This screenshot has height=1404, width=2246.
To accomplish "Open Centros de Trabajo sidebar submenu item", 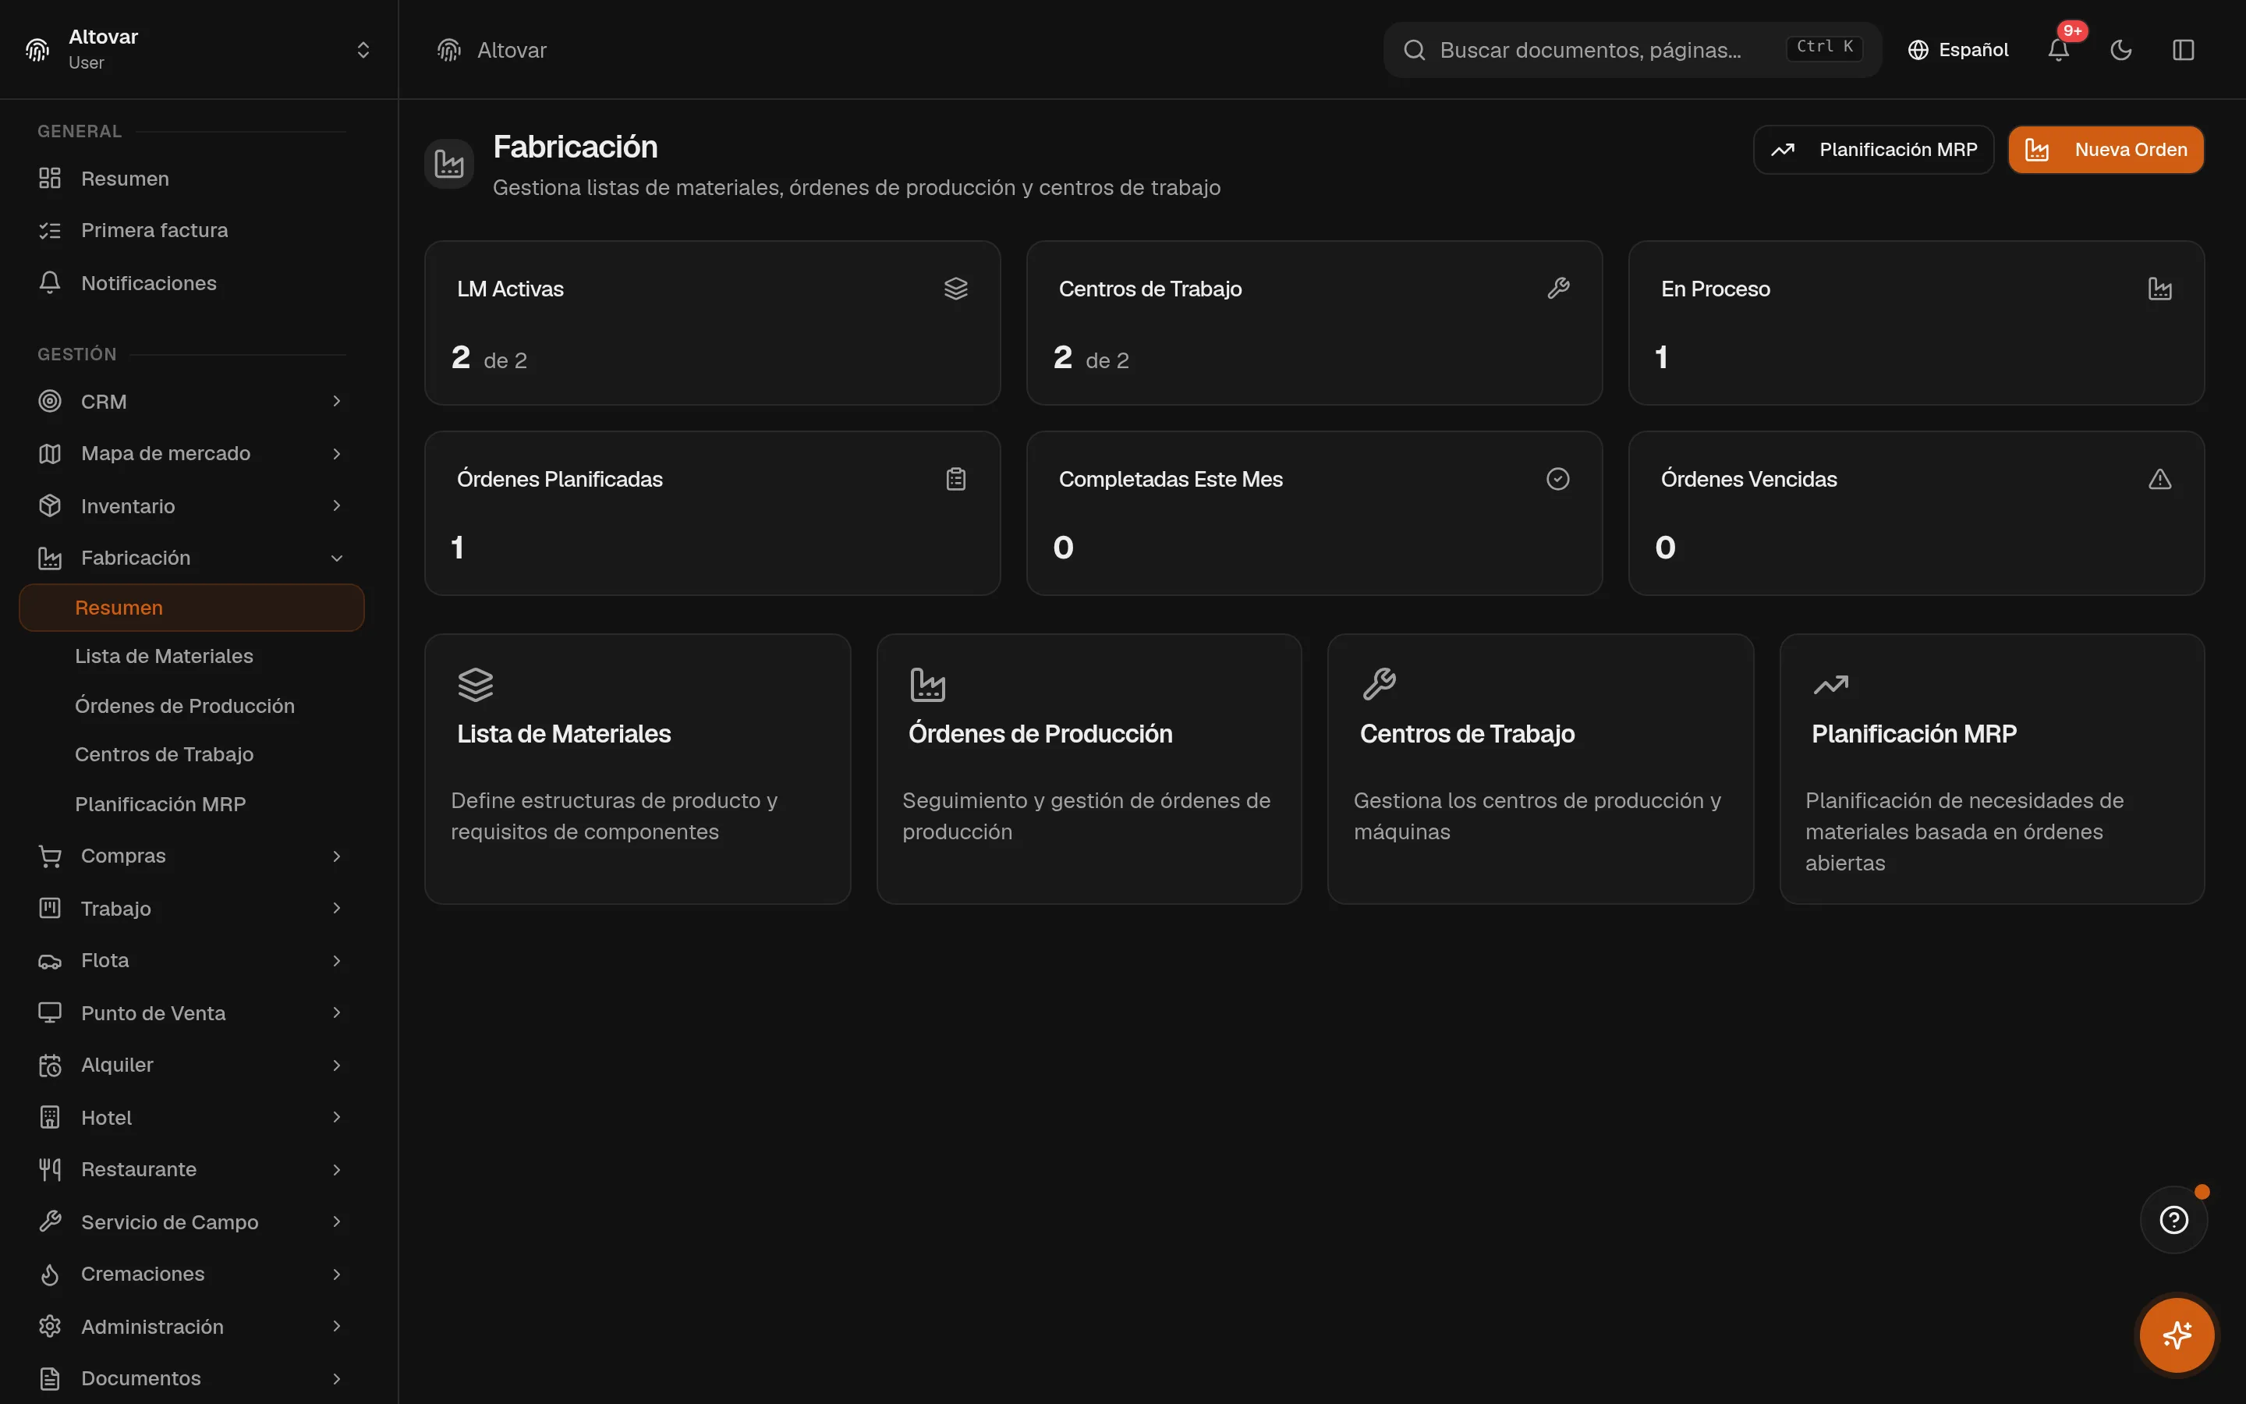I will click(191, 755).
